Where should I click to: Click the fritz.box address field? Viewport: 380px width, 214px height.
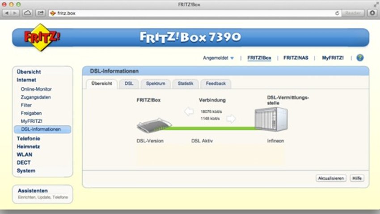(195, 13)
